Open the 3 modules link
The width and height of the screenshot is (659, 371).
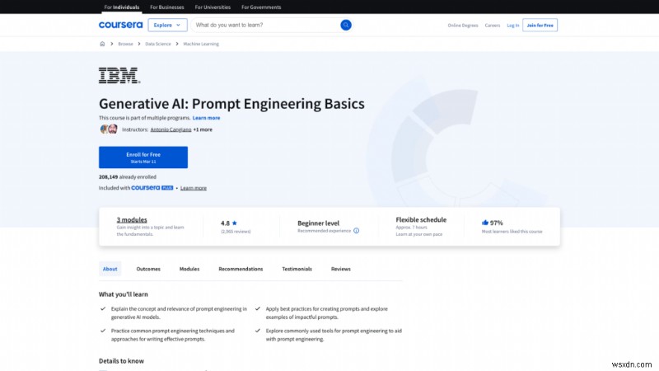[x=132, y=219]
